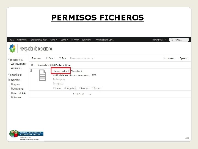The height and width of the screenshot is (149, 198).
Task: Click the Me gusta thumbs-up icon
Action: [x=65, y=88]
